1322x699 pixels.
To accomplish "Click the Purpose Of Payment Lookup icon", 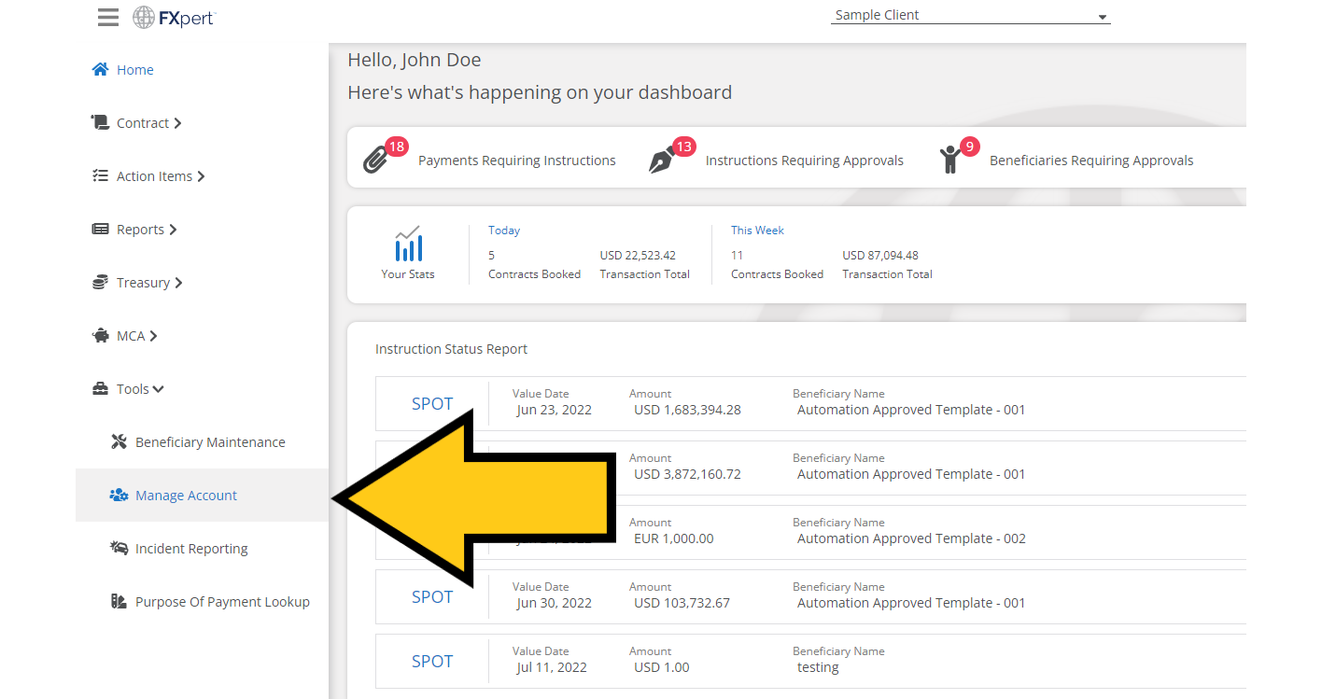I will point(119,601).
